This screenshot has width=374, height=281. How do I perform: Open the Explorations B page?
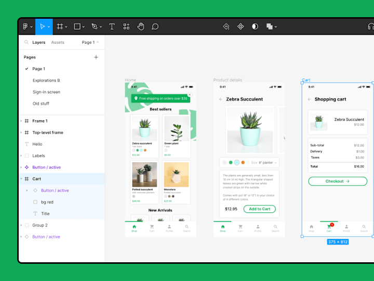(x=46, y=80)
